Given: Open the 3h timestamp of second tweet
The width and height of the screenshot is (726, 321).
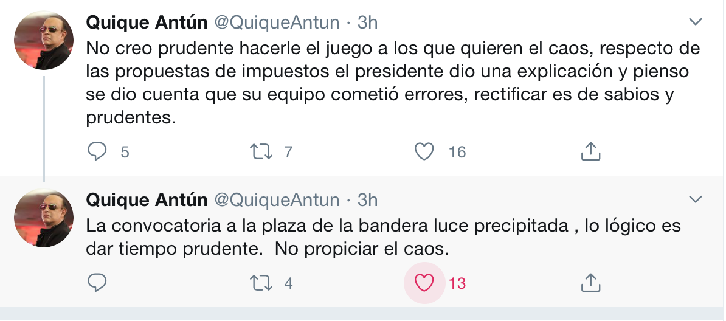Looking at the screenshot, I should pyautogui.click(x=368, y=200).
